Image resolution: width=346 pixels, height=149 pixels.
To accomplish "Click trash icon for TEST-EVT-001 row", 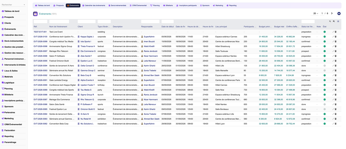I will [336, 32].
